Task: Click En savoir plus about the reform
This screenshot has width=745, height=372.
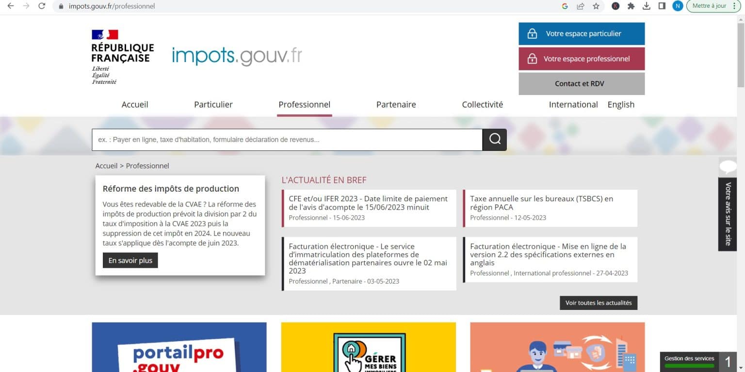Action: 130,260
